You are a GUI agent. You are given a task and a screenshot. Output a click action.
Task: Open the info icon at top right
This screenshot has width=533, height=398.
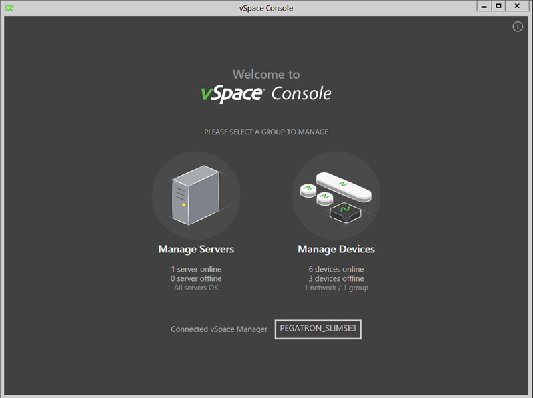[x=518, y=27]
